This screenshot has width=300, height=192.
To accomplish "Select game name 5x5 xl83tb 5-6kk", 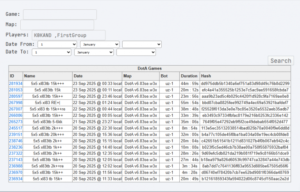I will pos(48,122).
